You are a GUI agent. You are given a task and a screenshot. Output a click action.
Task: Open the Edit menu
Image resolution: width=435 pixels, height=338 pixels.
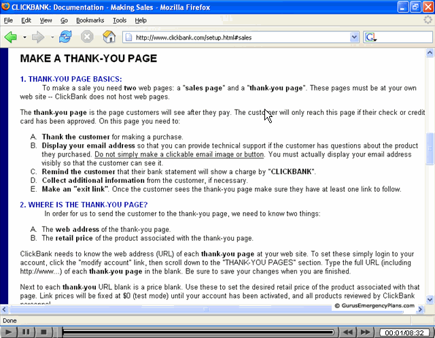coord(26,20)
